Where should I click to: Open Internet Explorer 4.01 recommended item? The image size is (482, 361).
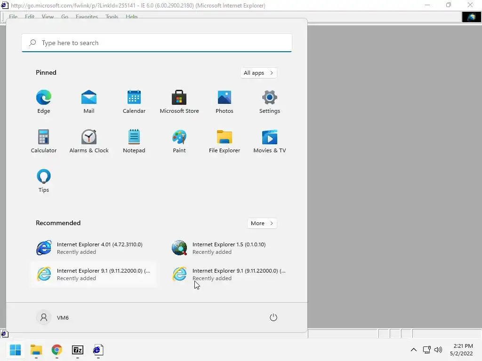tap(94, 248)
